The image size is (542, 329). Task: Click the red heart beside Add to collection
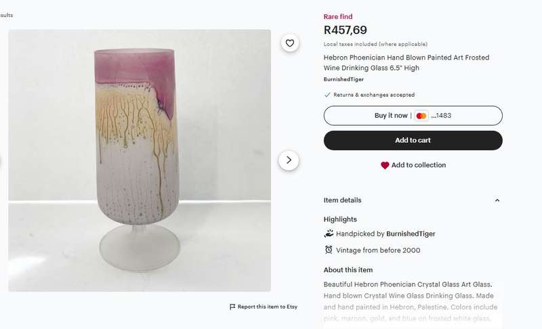385,165
